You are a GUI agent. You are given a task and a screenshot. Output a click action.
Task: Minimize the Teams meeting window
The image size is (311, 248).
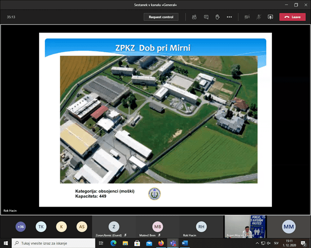point(286,5)
